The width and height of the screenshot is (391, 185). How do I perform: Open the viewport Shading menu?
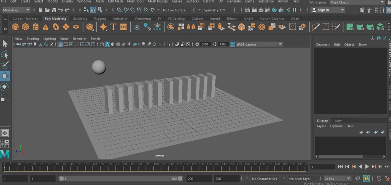point(33,39)
